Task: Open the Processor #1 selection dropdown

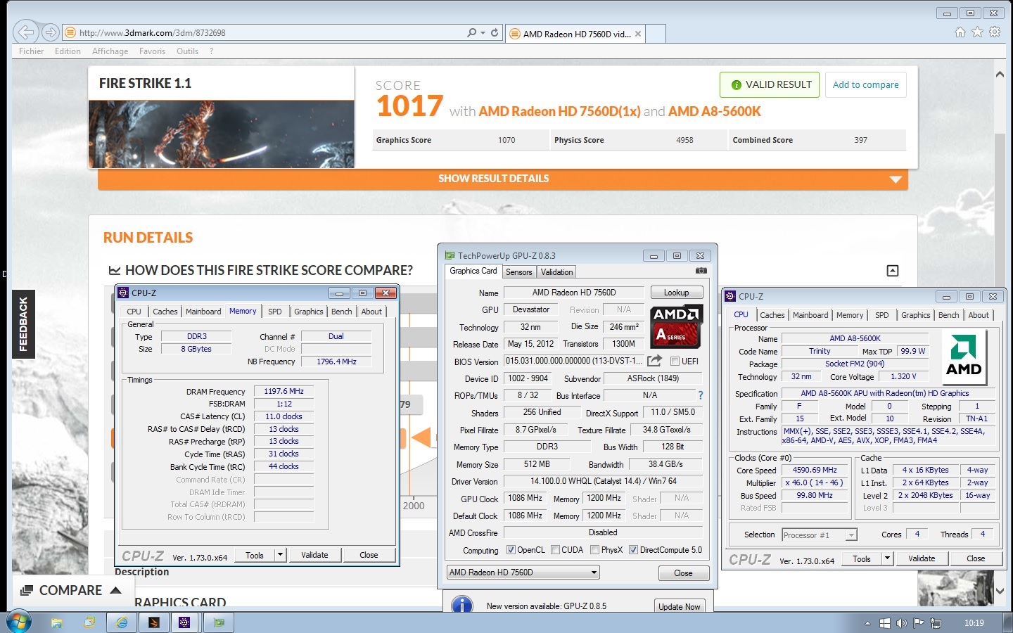Action: (x=820, y=535)
